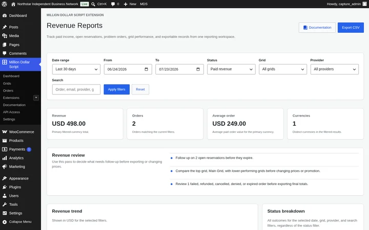Open API Access submenu item
The height and width of the screenshot is (230, 369).
coord(11,112)
